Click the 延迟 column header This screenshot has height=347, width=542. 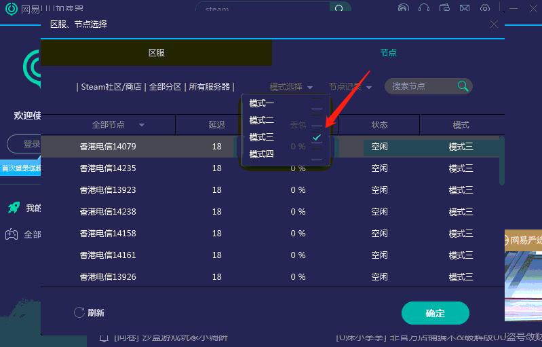[x=216, y=125]
